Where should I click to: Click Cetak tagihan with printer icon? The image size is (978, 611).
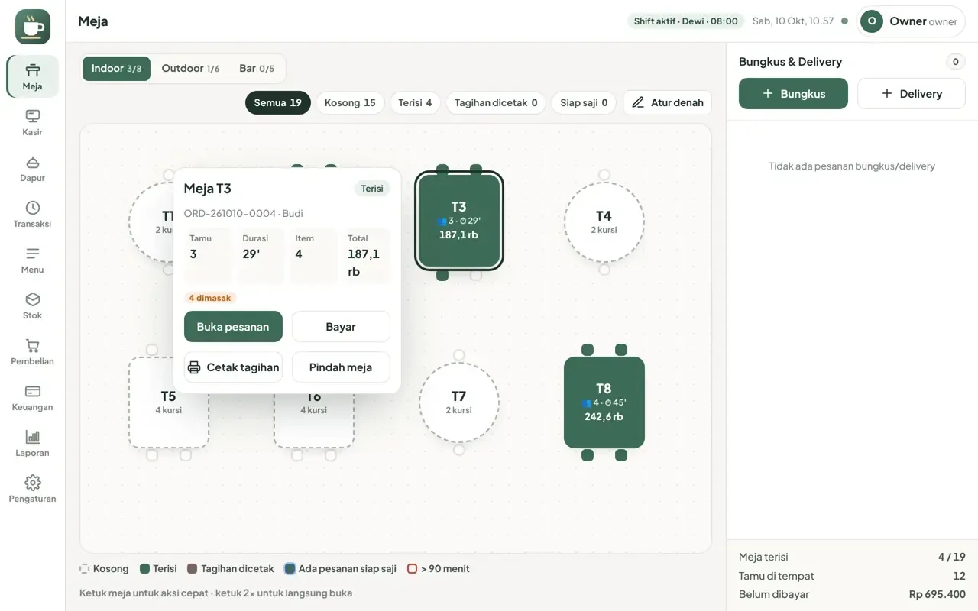233,367
